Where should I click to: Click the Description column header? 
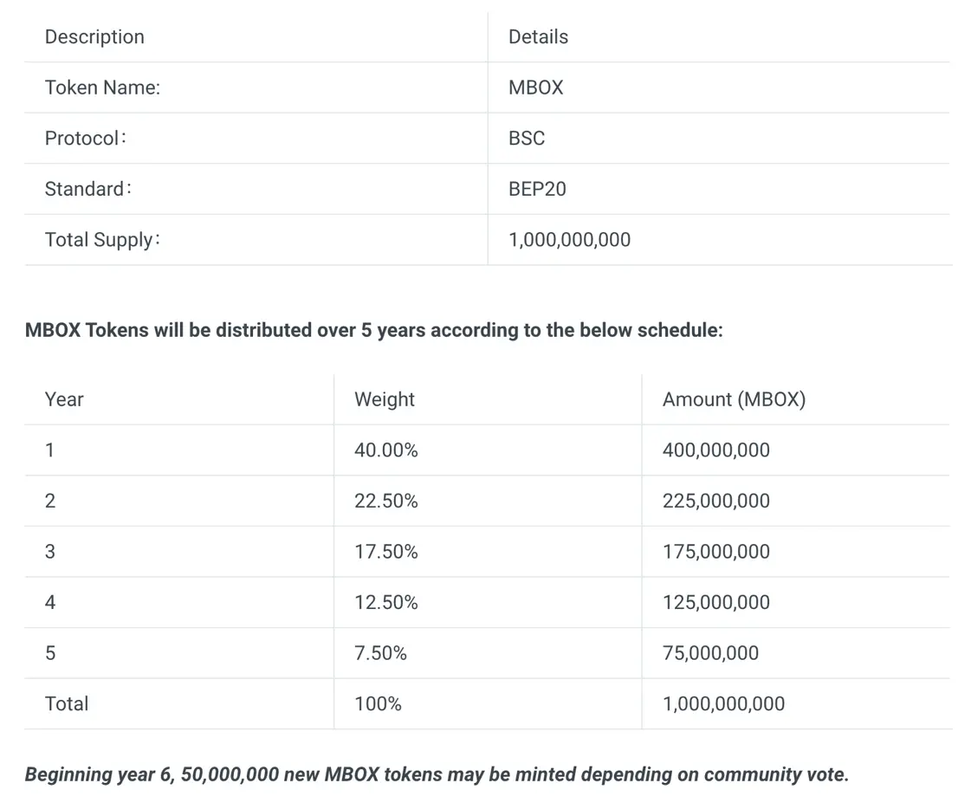[x=94, y=36]
